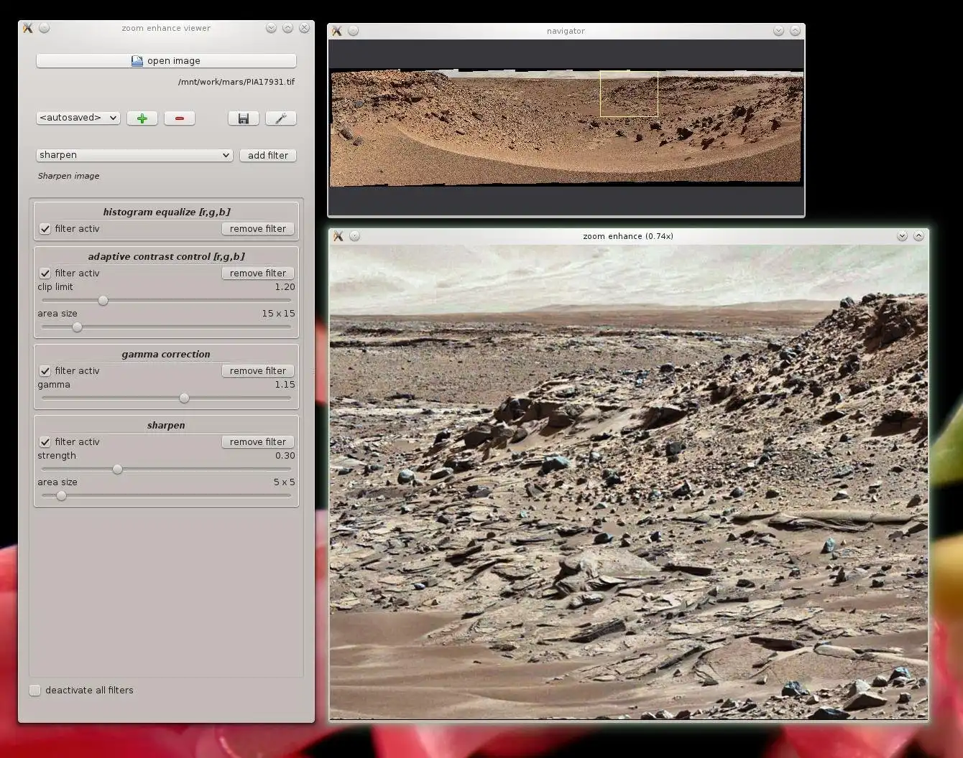Remove the sharpen filter from the list

point(258,442)
